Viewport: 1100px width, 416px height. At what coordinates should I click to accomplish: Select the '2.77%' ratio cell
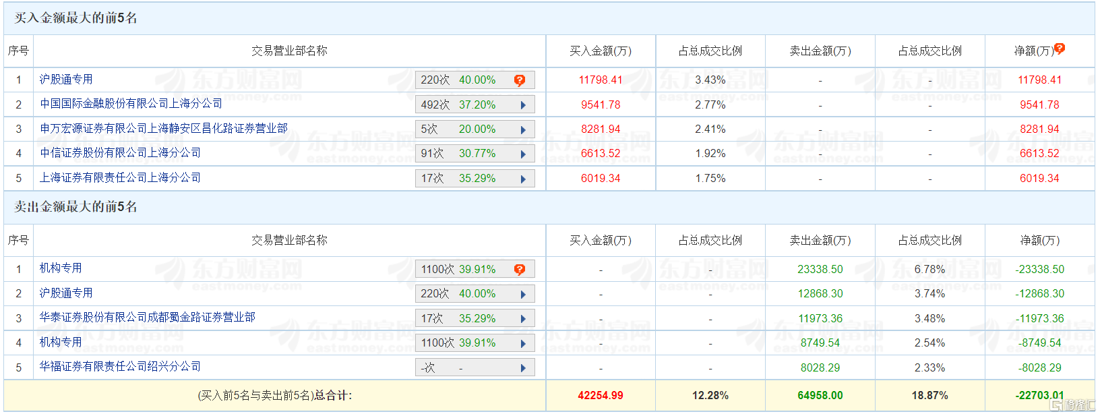(710, 105)
